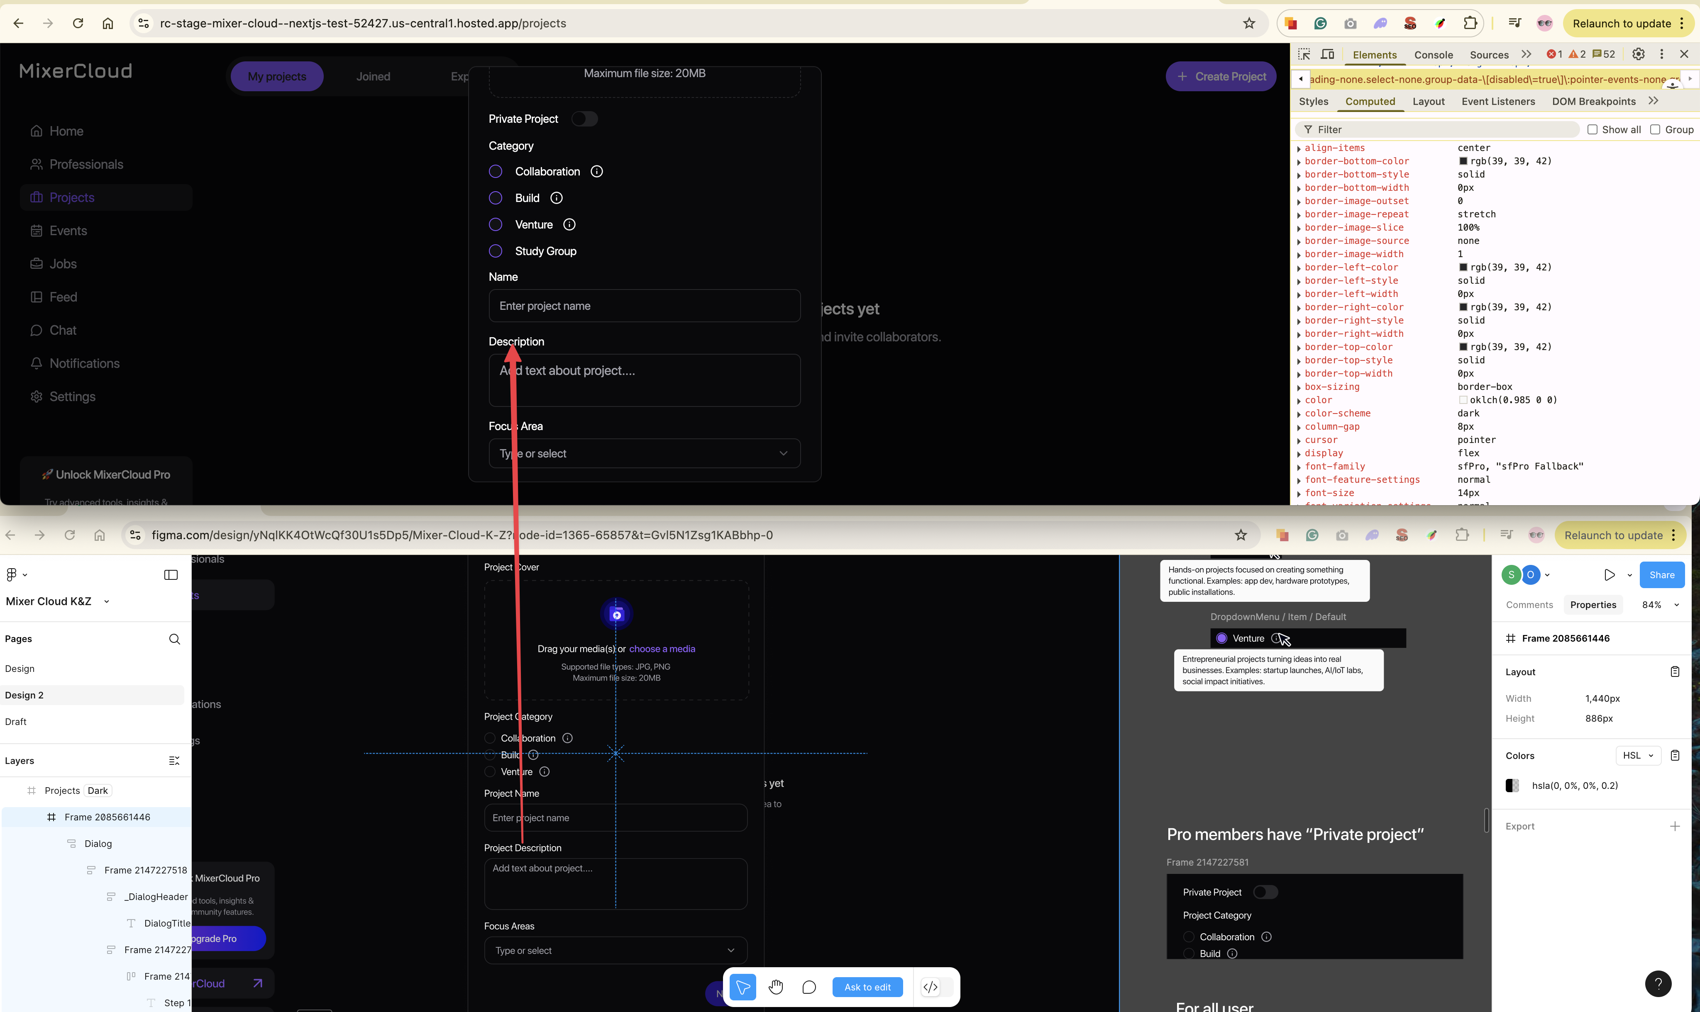Viewport: 1700px width, 1012px height.
Task: Expand the font-family computed property
Action: click(x=1299, y=467)
